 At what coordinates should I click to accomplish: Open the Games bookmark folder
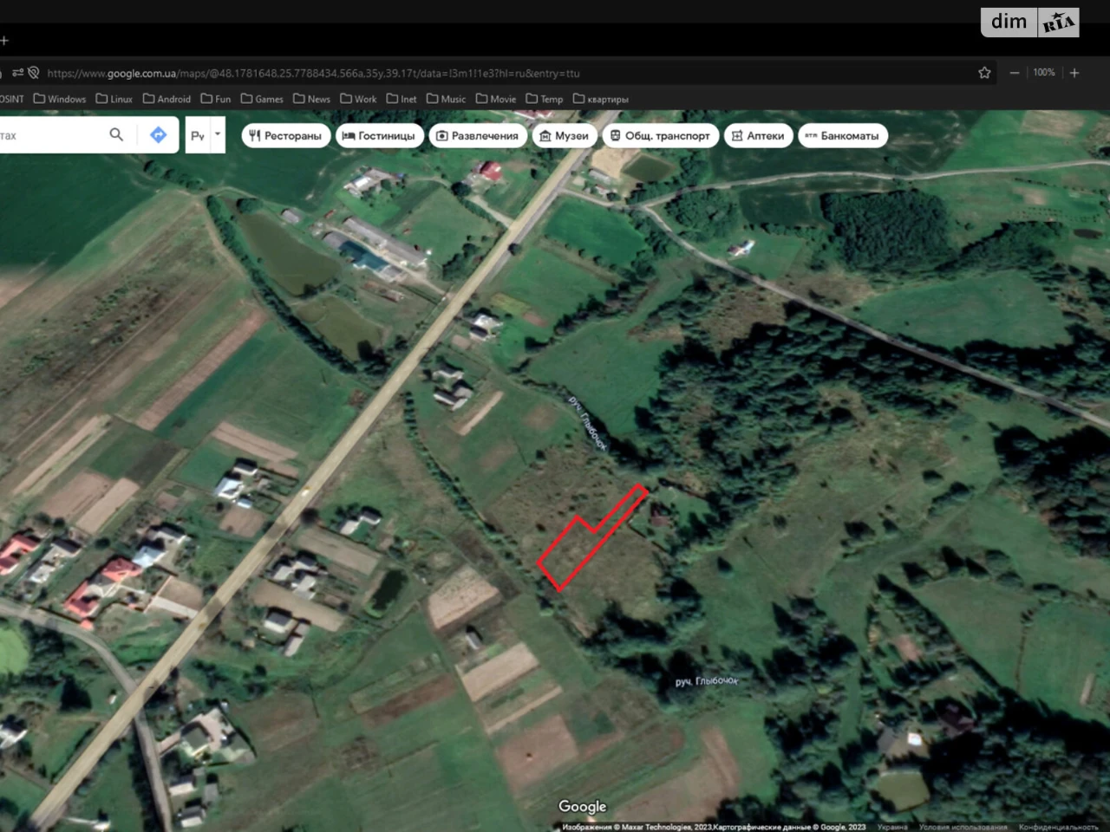262,99
